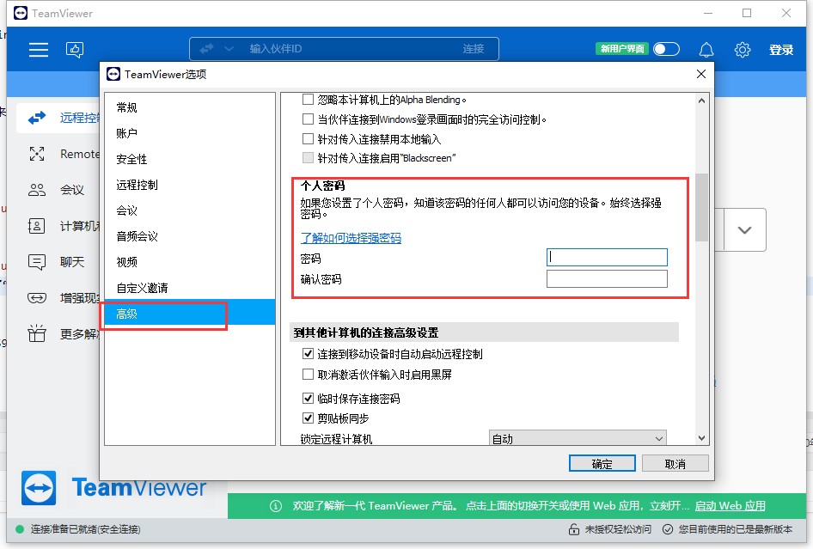The image size is (813, 549).
Task: Click the 新用户界面 green label
Action: [622, 49]
